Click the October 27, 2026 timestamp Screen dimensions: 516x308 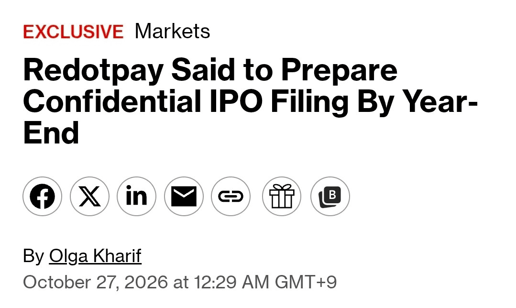pyautogui.click(x=180, y=282)
